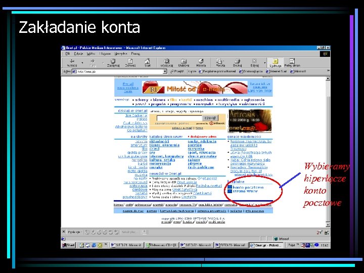This screenshot has height=273, width=364.
Task: Click the sport, rekreacja catalog link
Action: 202,153
